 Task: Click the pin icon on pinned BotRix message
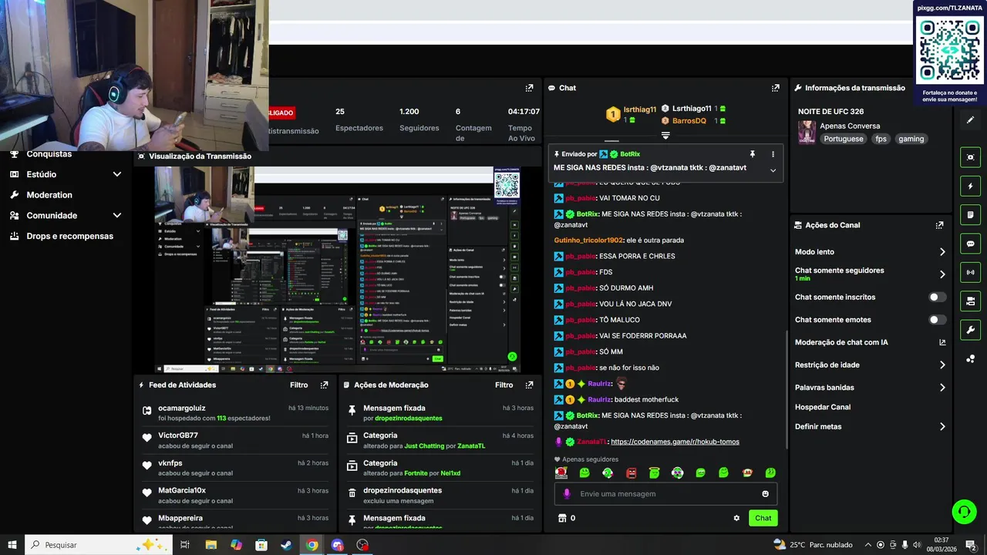pyautogui.click(x=753, y=154)
